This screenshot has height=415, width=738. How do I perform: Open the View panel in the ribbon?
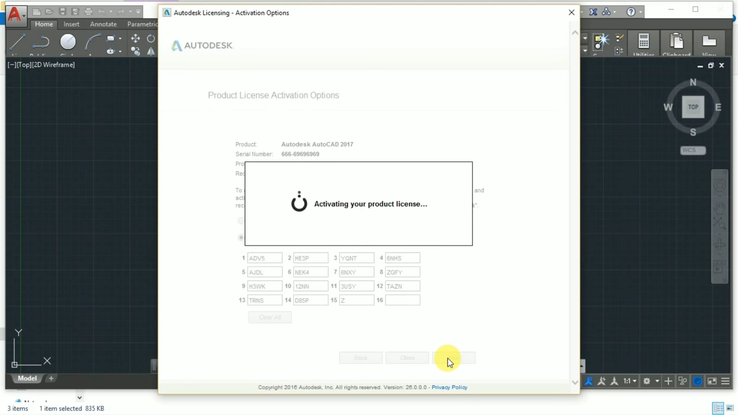pos(709,44)
